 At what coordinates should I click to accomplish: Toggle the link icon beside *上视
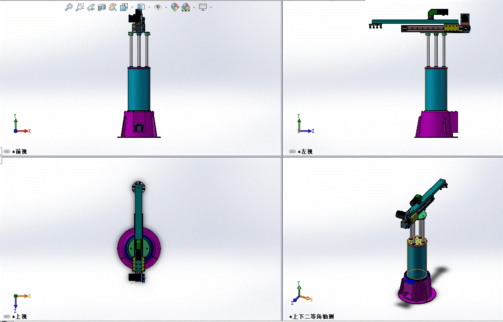(x=7, y=317)
